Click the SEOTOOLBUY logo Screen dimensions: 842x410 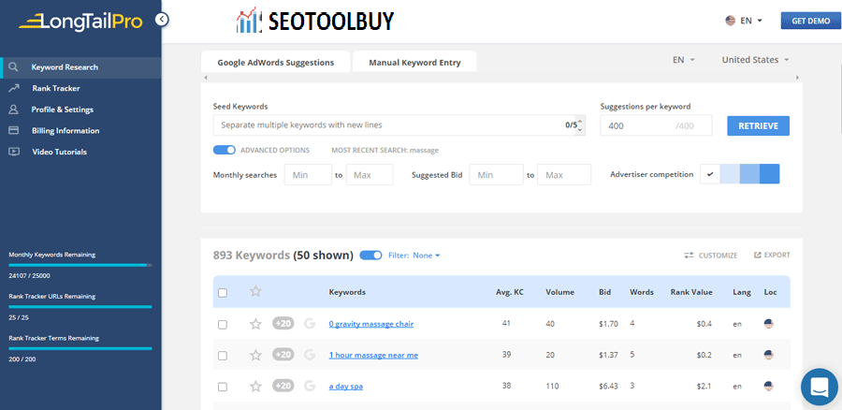pyautogui.click(x=314, y=21)
